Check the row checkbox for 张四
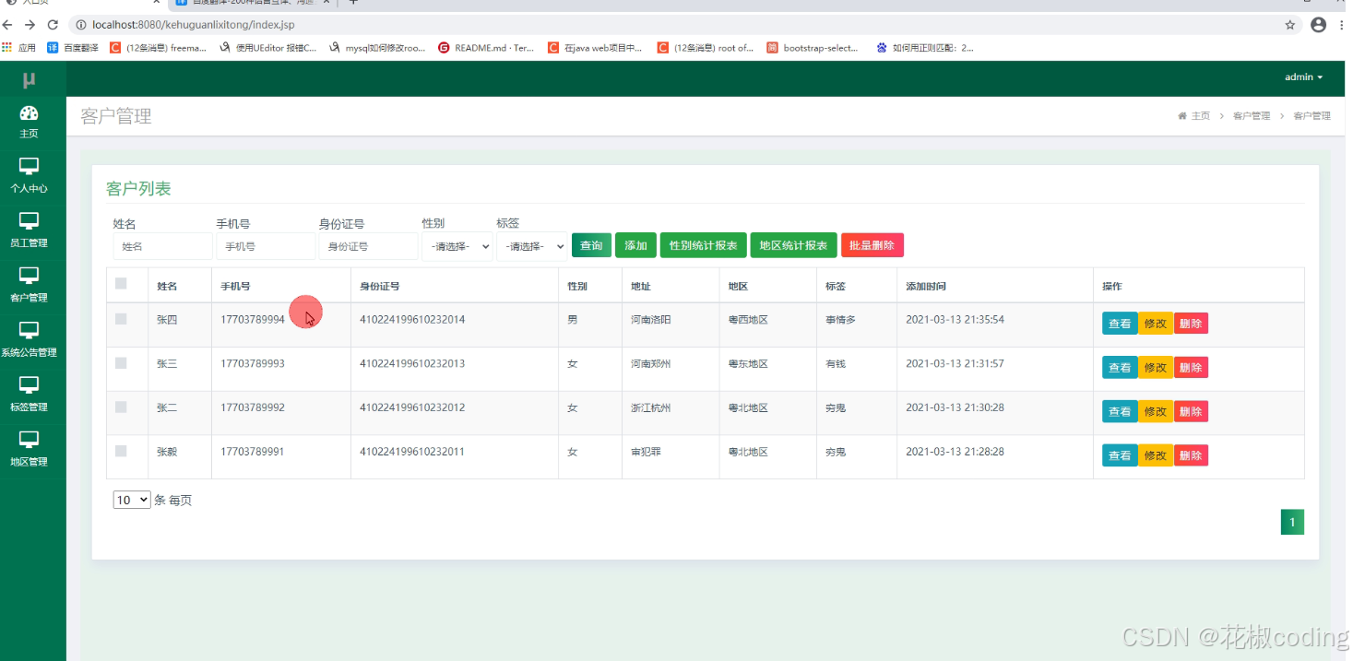The height and width of the screenshot is (661, 1353). click(121, 319)
